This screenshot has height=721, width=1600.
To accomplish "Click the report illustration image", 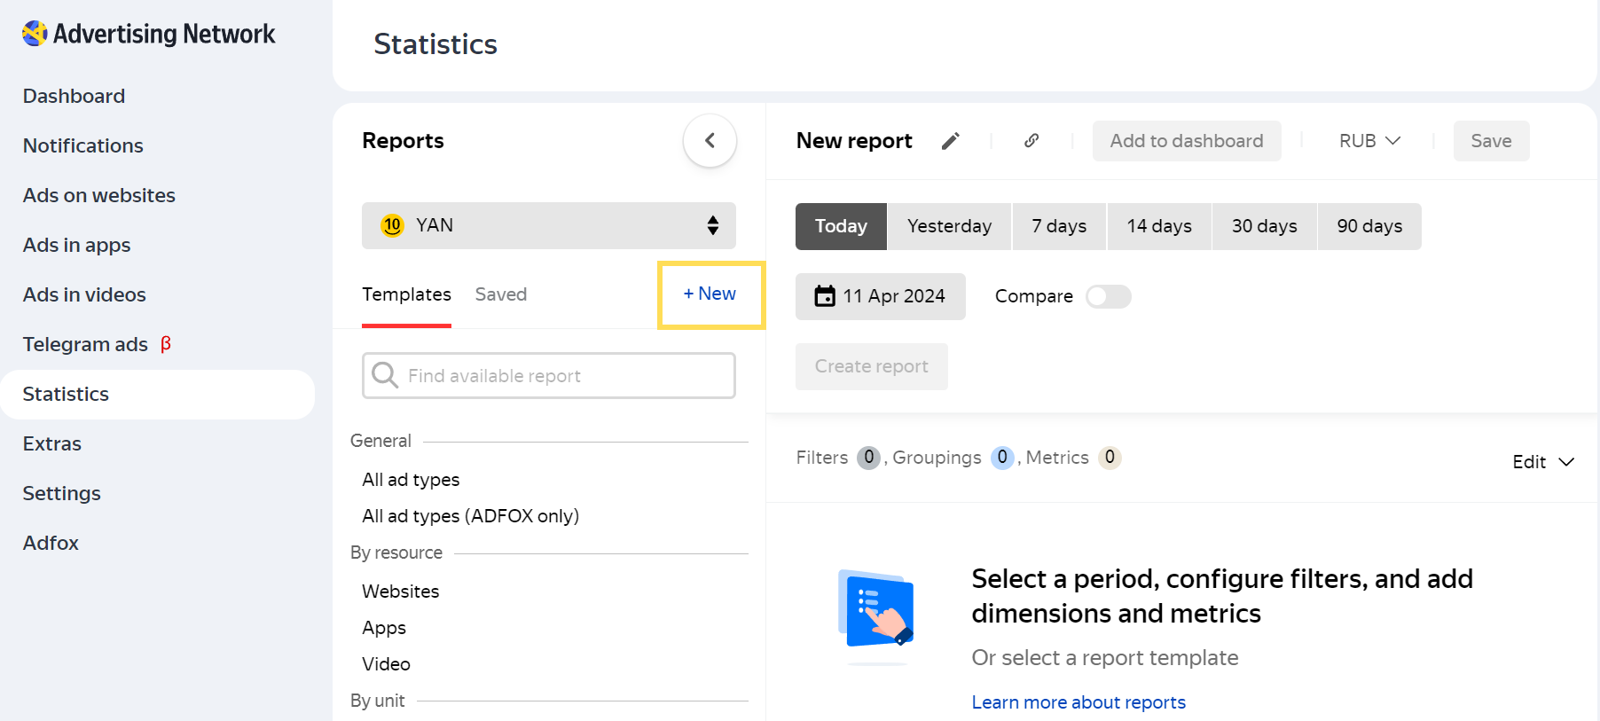I will [x=875, y=612].
